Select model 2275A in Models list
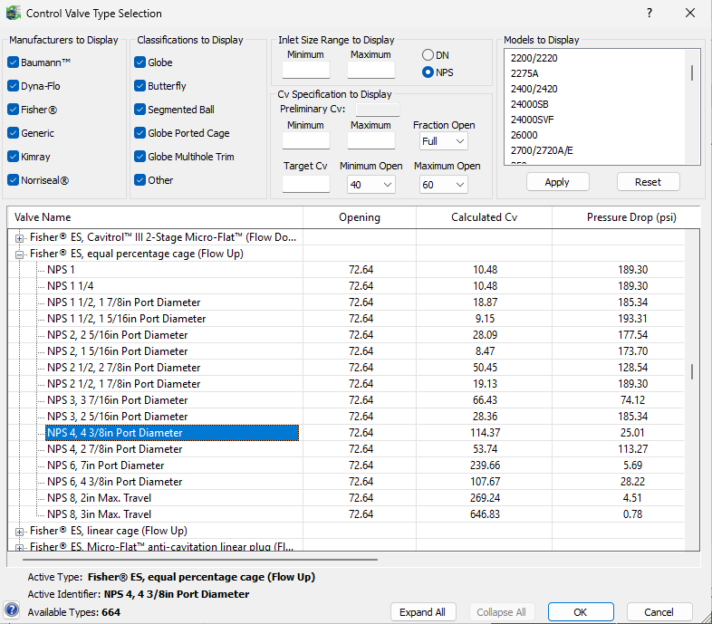This screenshot has width=712, height=624. [x=524, y=73]
